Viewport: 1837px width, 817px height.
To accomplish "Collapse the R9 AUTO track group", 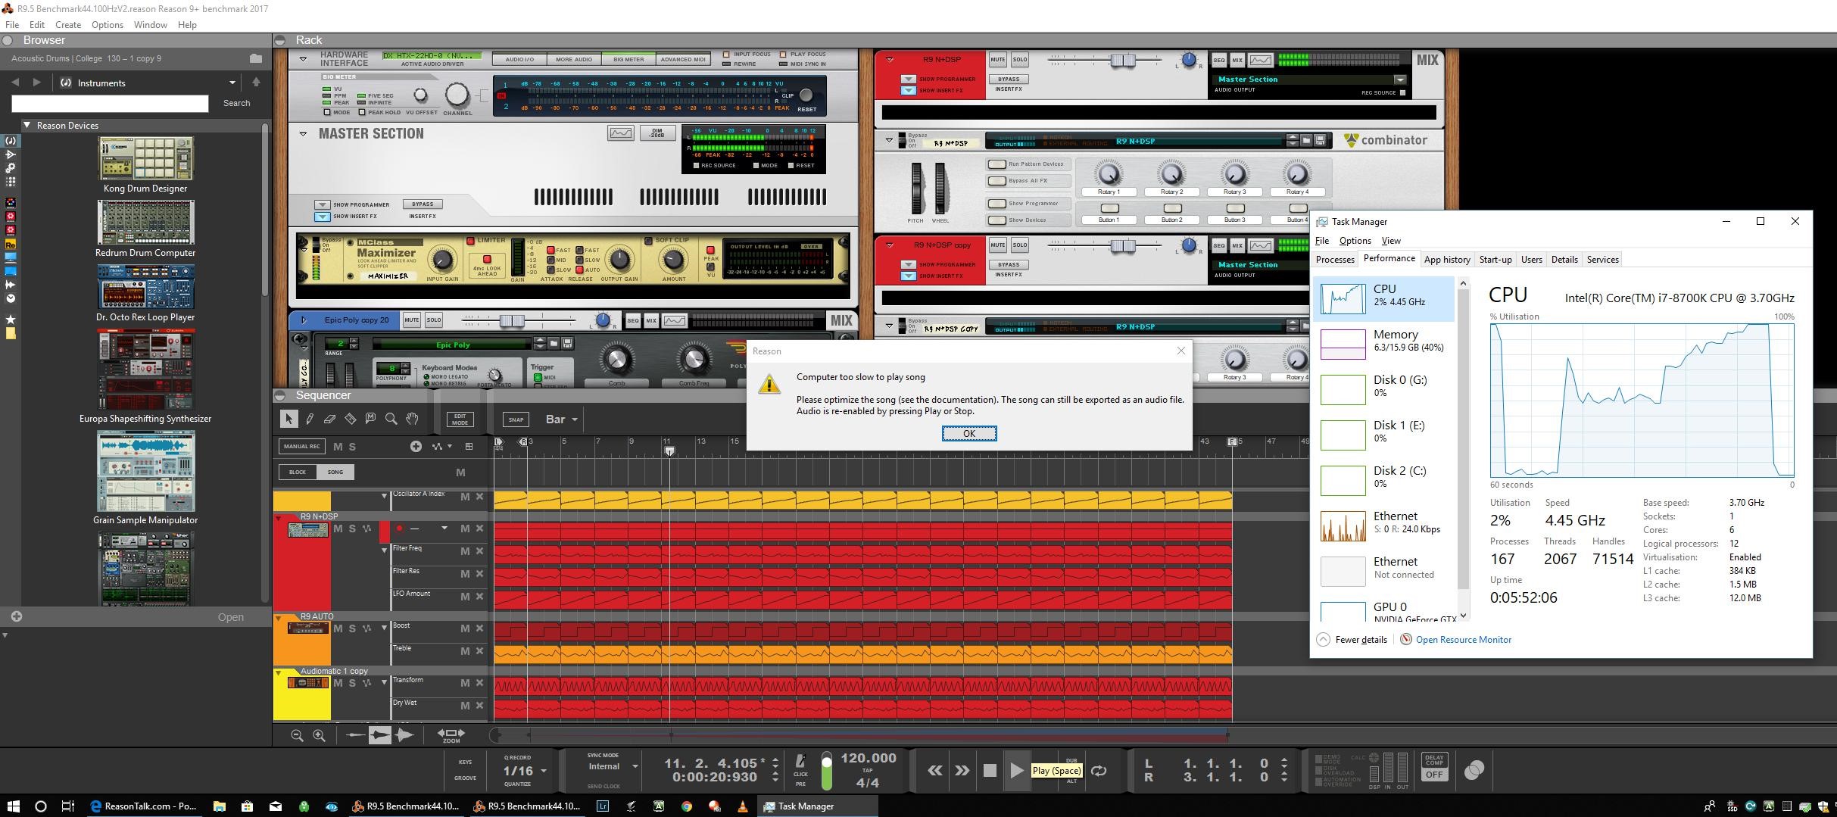I will click(x=279, y=617).
